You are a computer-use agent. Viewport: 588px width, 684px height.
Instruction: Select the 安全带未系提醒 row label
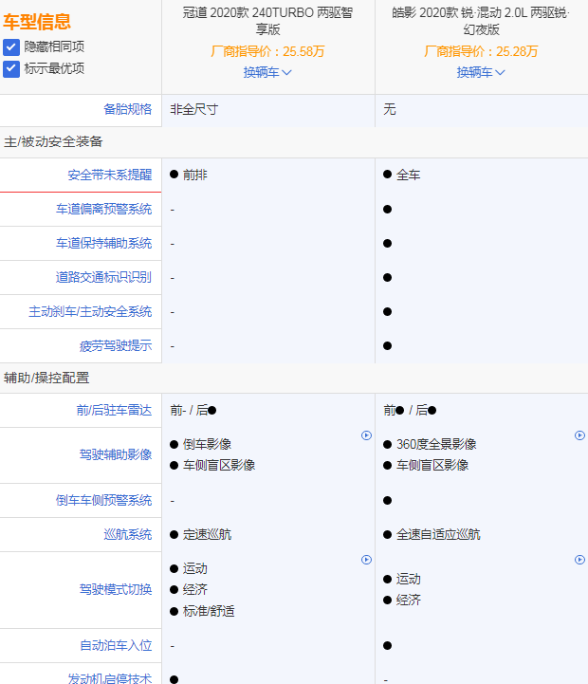pyautogui.click(x=109, y=175)
